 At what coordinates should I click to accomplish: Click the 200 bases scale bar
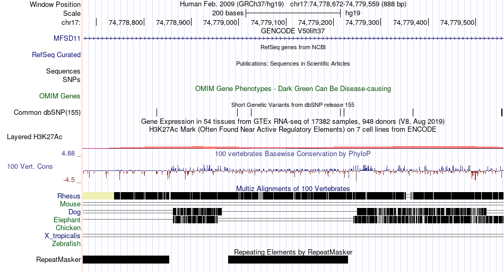click(x=293, y=13)
